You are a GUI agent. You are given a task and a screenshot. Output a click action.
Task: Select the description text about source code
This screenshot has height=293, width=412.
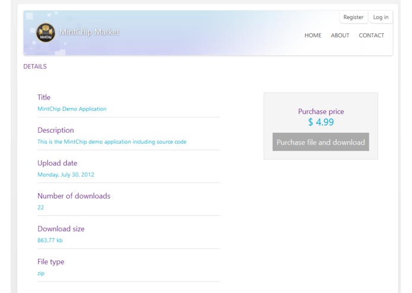(x=112, y=142)
